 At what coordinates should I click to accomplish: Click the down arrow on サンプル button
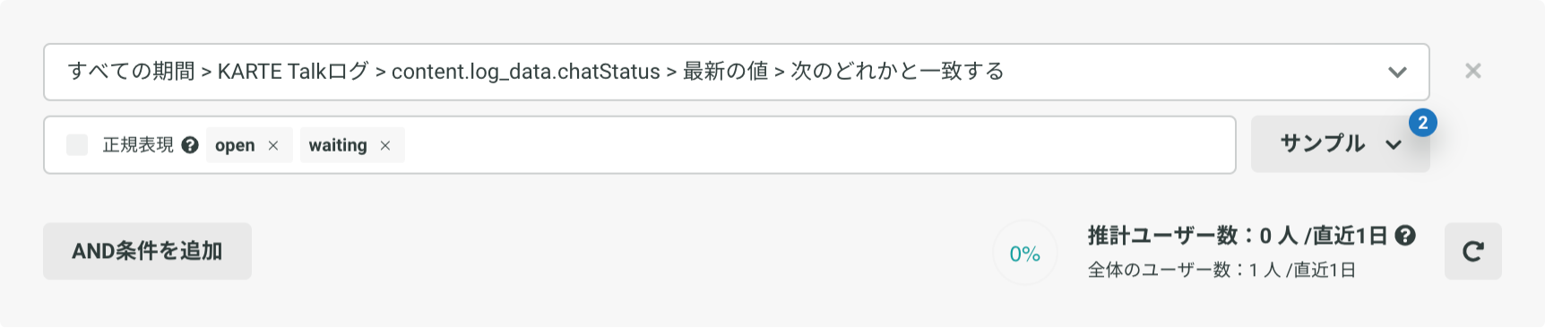pos(1394,144)
